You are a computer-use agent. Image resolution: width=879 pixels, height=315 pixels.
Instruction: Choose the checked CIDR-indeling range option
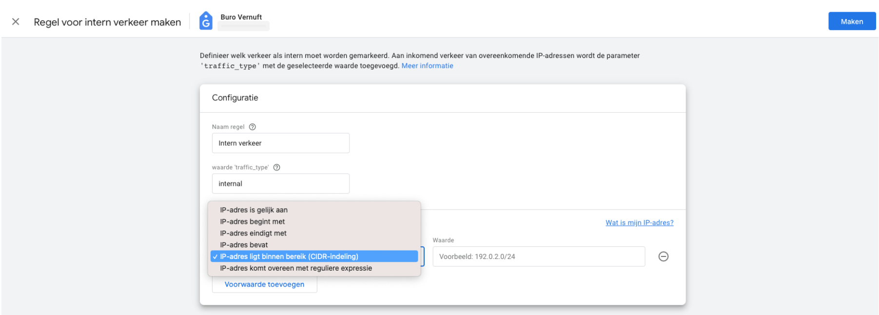point(289,256)
